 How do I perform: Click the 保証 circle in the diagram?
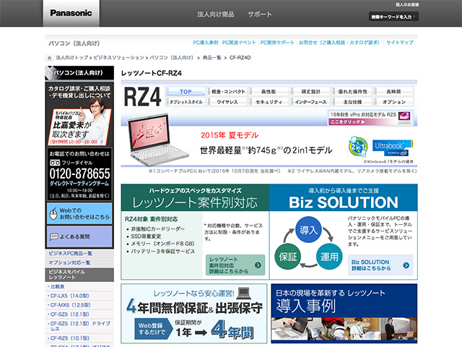(x=288, y=257)
